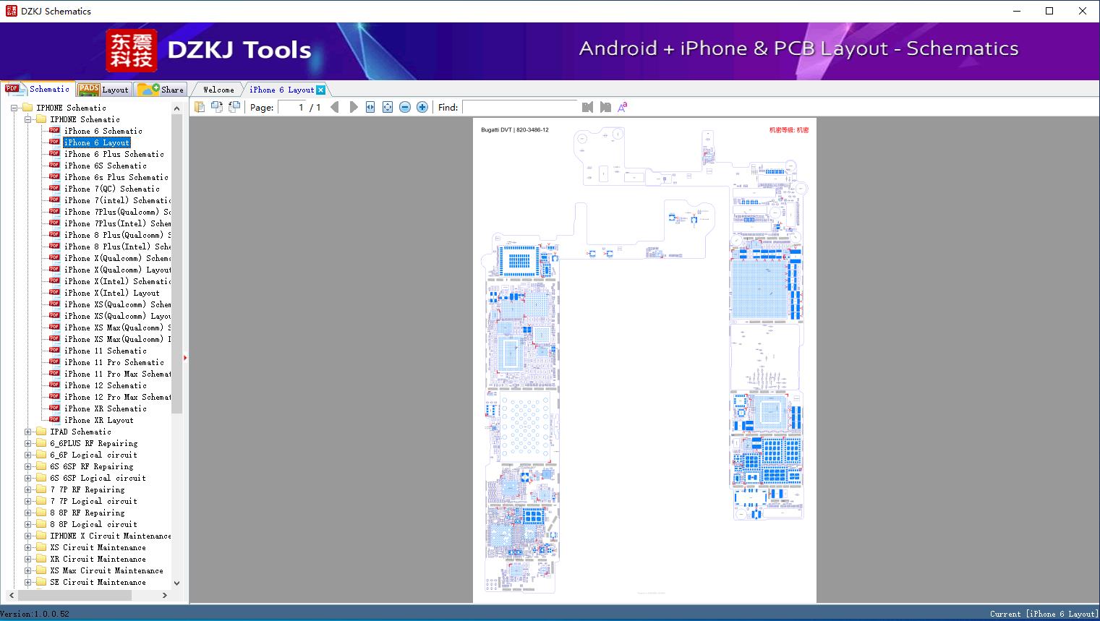Click the tree panel vertical scrollbar thumb
This screenshot has width=1100, height=621.
coord(176,264)
